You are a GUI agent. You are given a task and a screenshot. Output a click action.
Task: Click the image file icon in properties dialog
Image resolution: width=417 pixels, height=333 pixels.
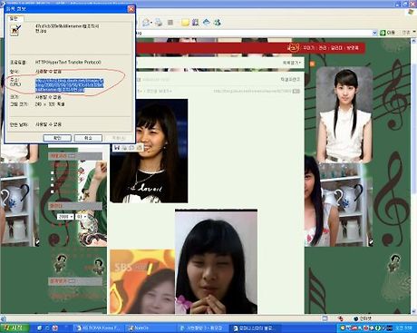click(15, 30)
